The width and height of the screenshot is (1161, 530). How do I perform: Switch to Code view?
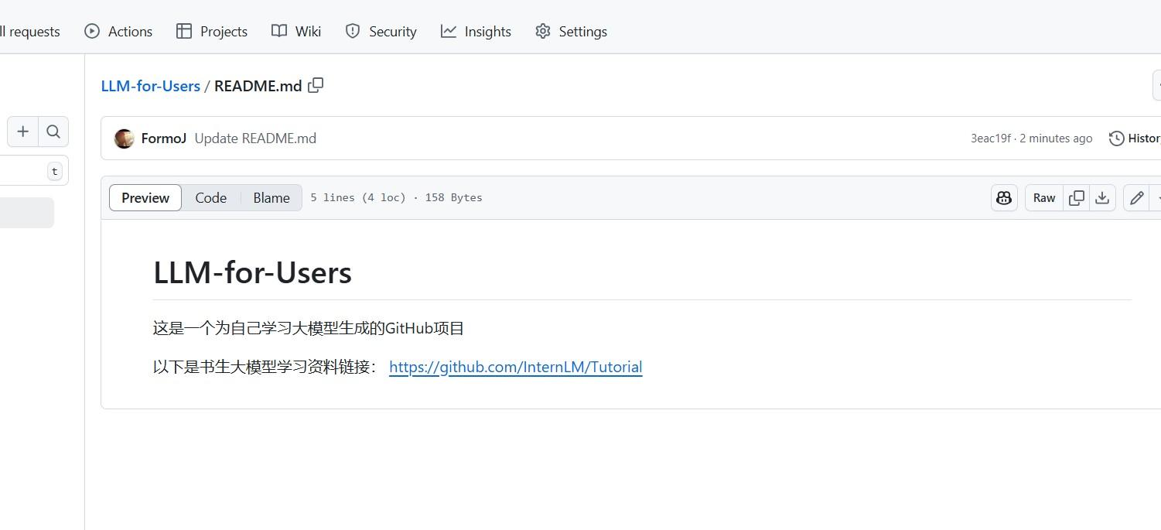pos(211,198)
